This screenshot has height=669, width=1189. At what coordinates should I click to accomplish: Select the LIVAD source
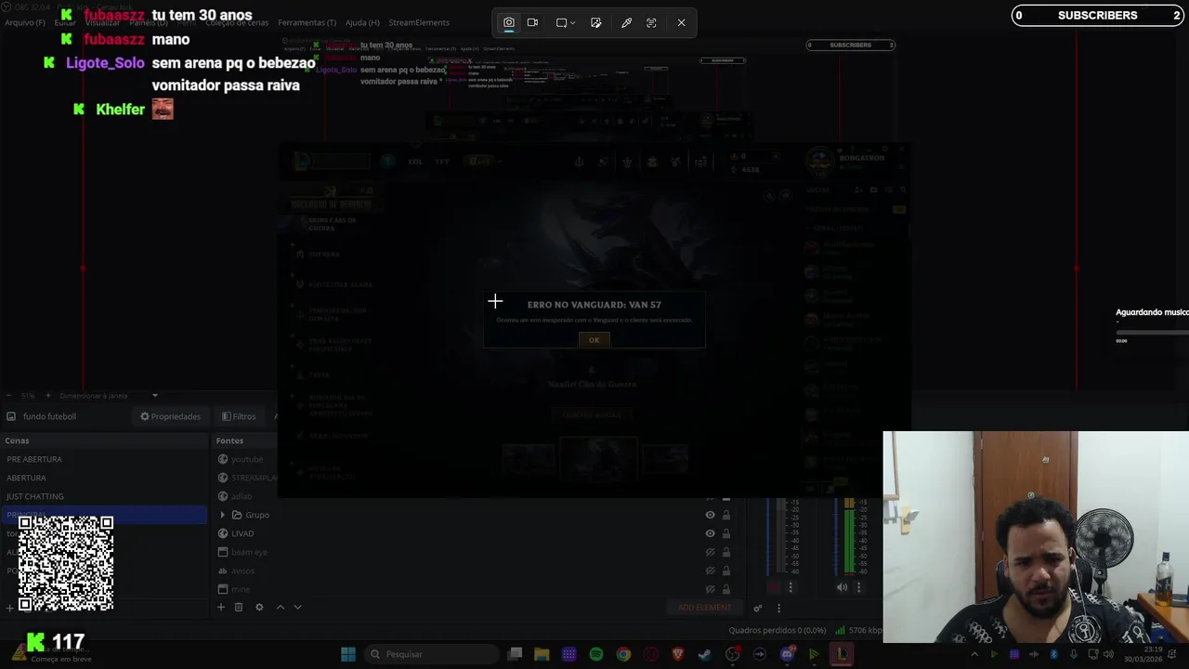pyautogui.click(x=242, y=533)
